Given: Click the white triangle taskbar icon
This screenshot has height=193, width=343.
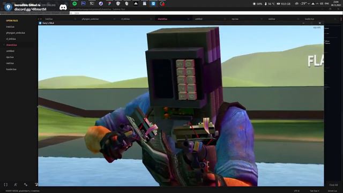Looking at the screenshot, I should click(136, 4).
